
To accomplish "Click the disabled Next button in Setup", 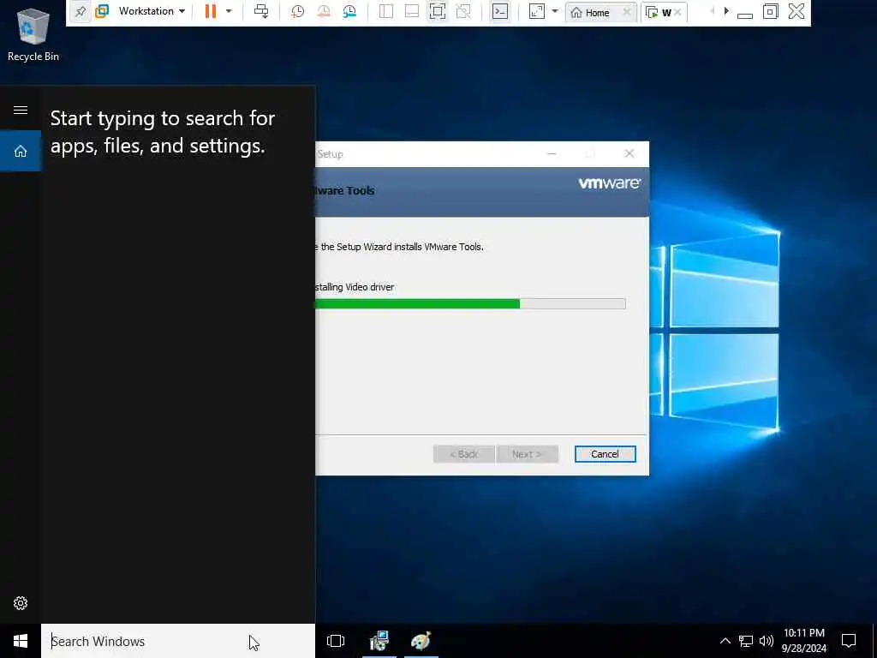I will click(x=528, y=454).
